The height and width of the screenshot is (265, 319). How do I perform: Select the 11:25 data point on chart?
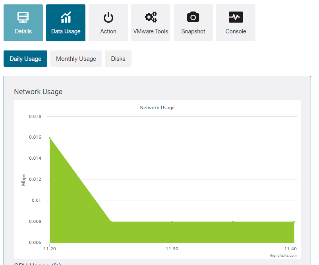coord(111,221)
